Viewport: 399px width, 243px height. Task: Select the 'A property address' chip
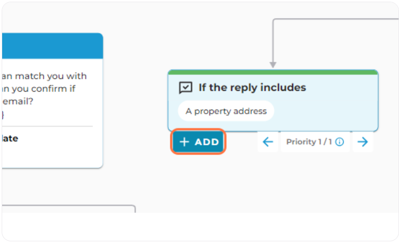coord(226,111)
